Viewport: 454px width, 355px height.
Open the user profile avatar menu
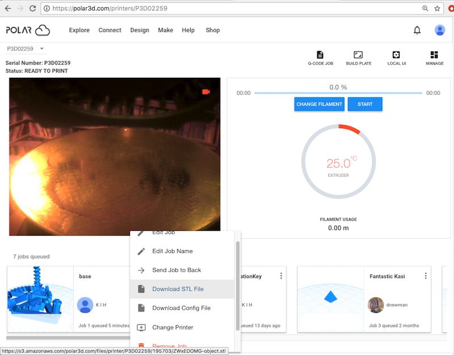point(439,30)
